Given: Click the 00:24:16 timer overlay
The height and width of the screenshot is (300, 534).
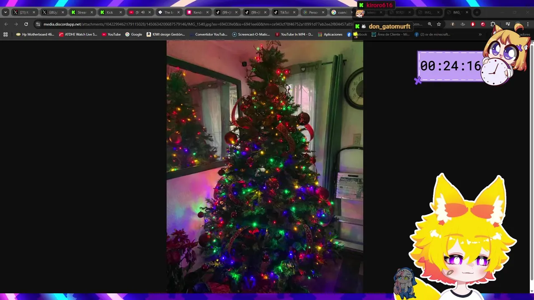Looking at the screenshot, I should pyautogui.click(x=451, y=66).
